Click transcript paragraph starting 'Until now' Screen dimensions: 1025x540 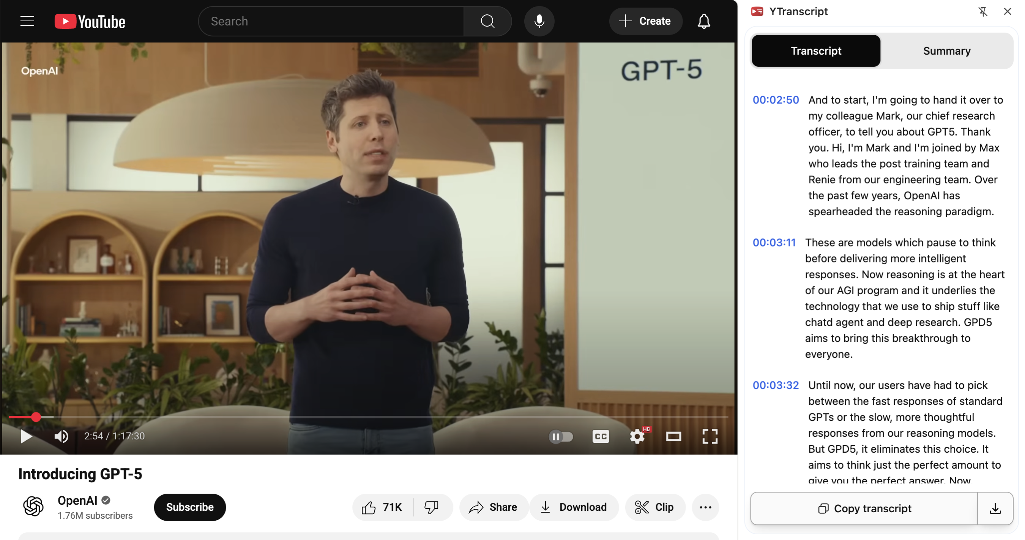point(905,433)
